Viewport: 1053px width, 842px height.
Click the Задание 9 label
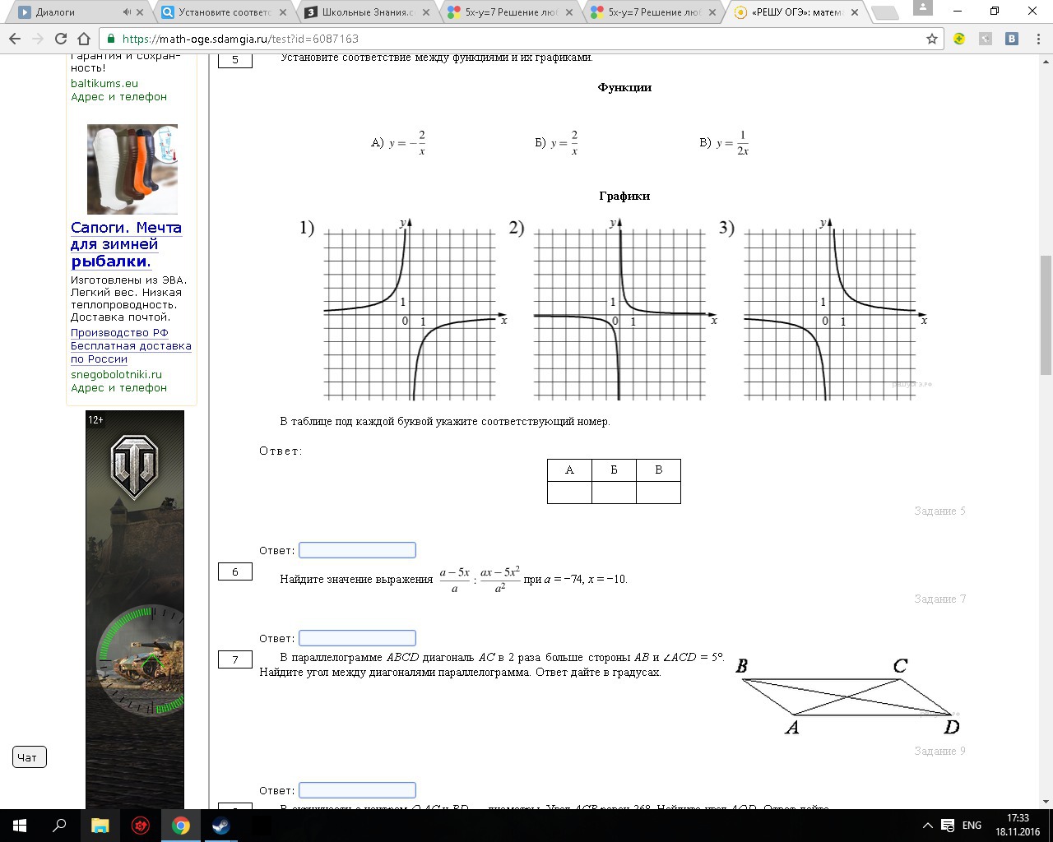(939, 751)
